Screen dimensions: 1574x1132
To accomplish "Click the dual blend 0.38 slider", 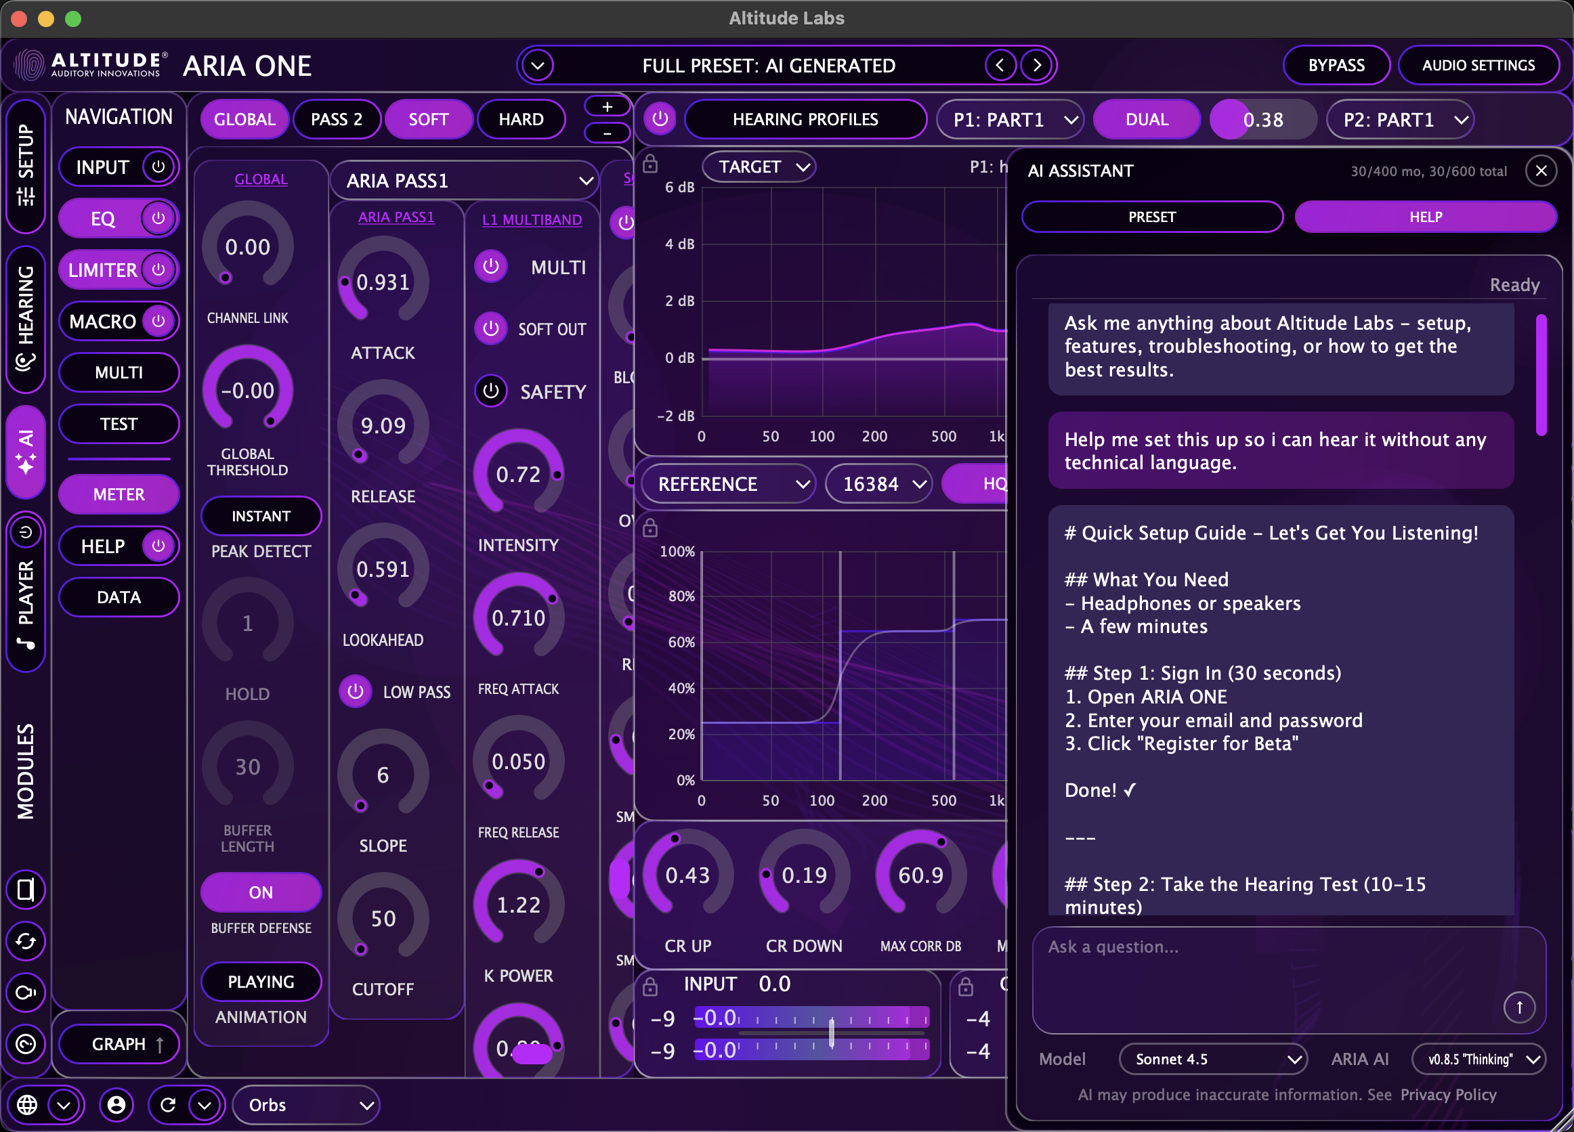I will (x=1262, y=119).
